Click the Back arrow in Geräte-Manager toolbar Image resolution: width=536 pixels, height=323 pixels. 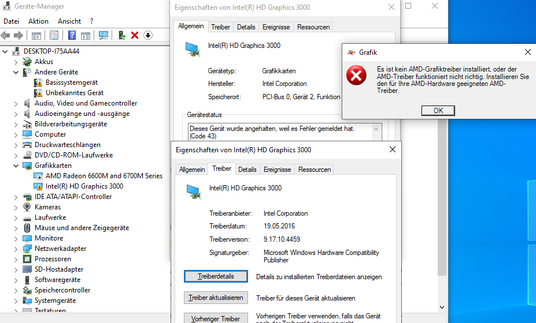click(x=5, y=35)
